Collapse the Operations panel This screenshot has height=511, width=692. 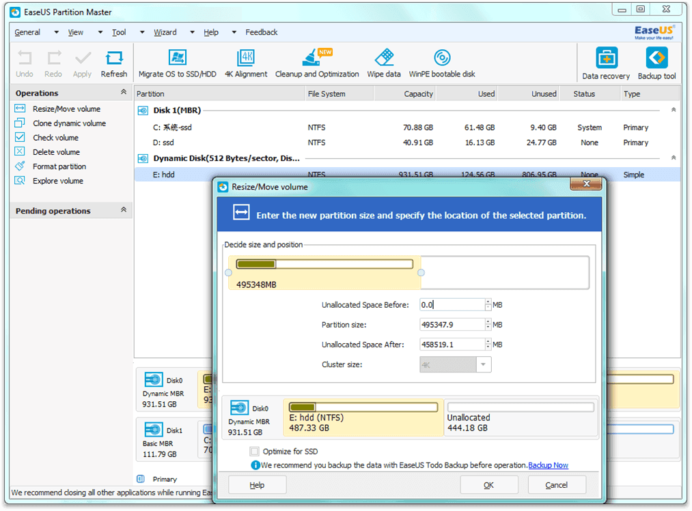click(x=124, y=91)
